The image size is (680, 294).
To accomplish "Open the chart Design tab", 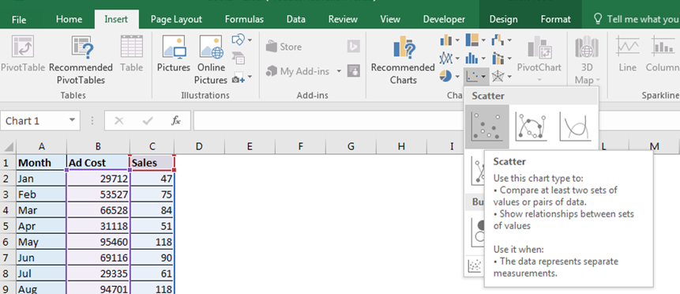I will pos(503,20).
